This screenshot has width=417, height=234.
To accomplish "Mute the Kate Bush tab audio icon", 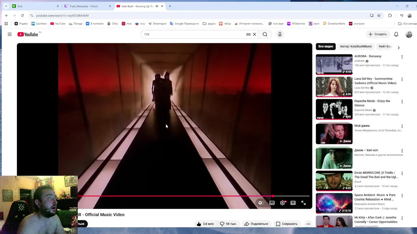I will point(156,6).
